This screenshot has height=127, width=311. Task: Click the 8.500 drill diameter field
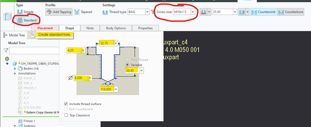click(81, 78)
